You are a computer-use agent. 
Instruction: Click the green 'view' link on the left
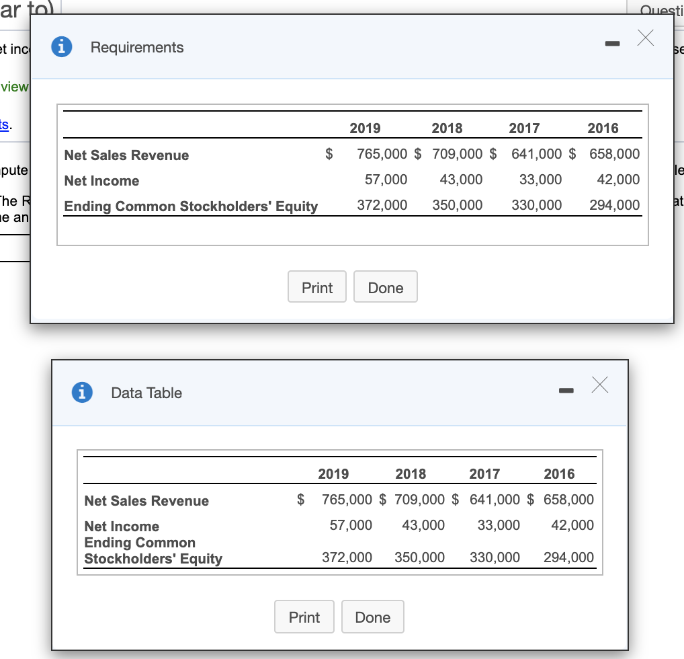(x=14, y=87)
